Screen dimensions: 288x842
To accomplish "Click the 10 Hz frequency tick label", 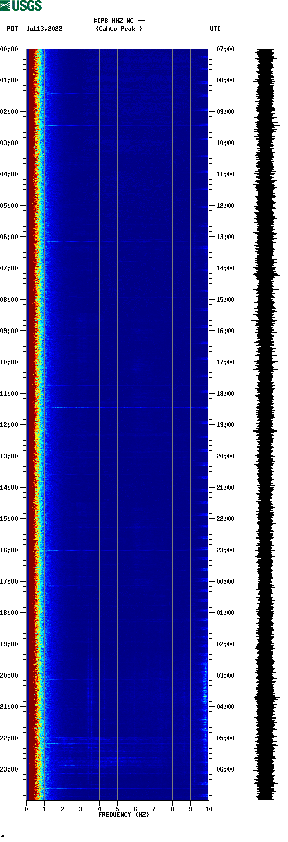I will (209, 809).
